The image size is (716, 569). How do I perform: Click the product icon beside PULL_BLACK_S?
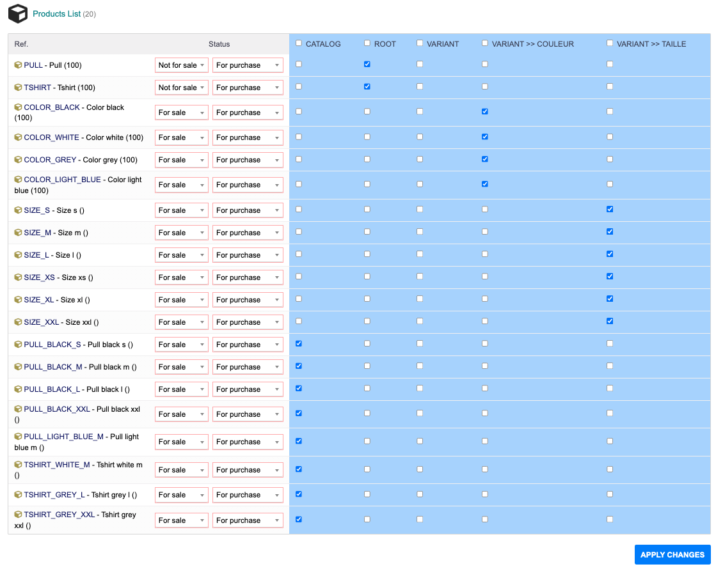(x=19, y=345)
